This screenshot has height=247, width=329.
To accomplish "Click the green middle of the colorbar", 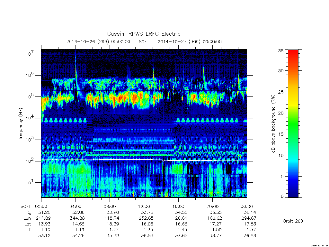I will coord(293,123).
